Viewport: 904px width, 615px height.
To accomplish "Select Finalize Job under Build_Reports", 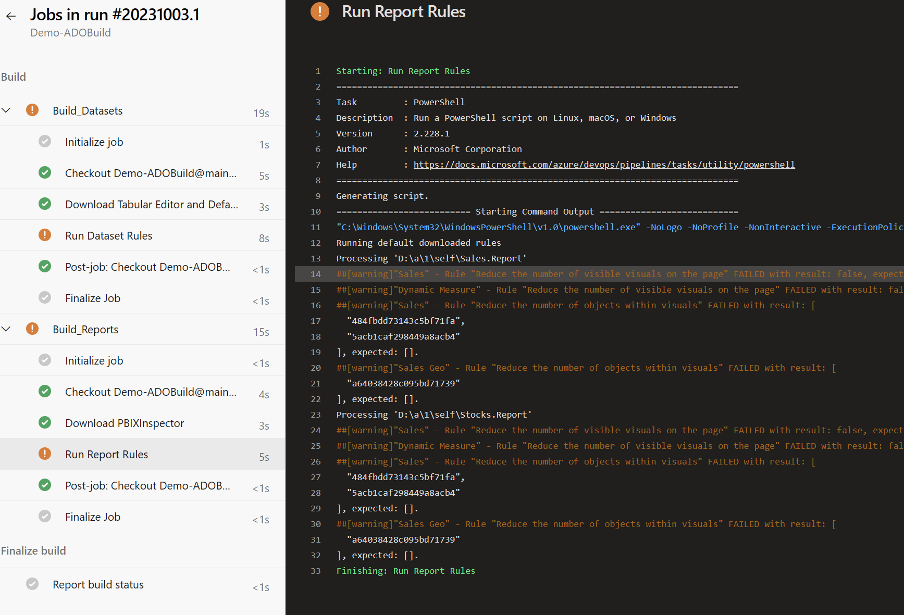I will [x=92, y=517].
